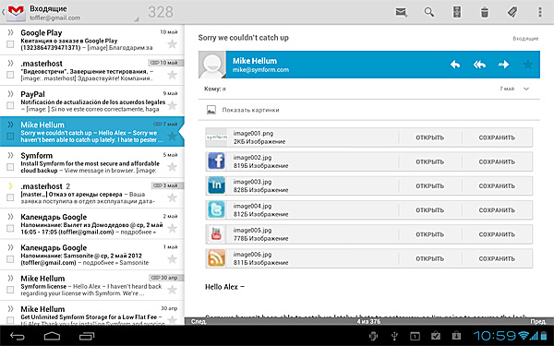Screen dimensions: 554x346
Task: Reply to Mike Hellum with reply arrow
Action: (455, 65)
